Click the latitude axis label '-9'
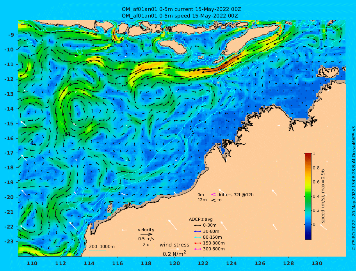Image resolution: width=356 pixels, height=271 pixels. [x=11, y=35]
